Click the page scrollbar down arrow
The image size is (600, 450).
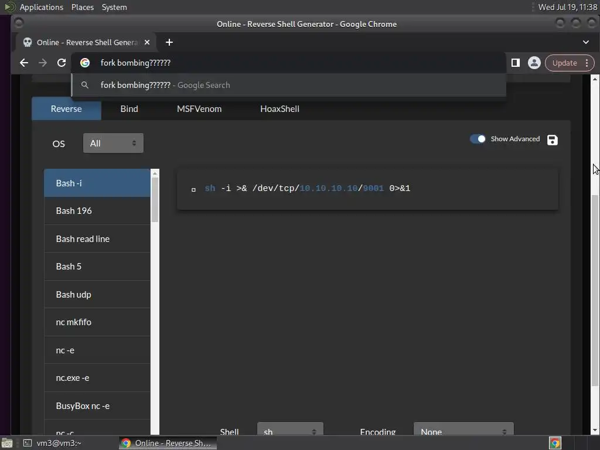595,430
